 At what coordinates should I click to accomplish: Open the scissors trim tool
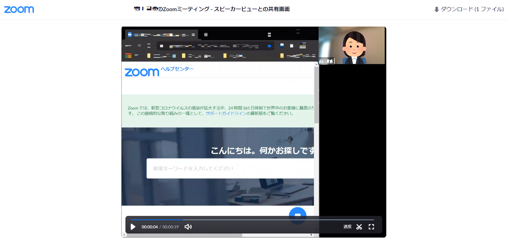tap(359, 227)
